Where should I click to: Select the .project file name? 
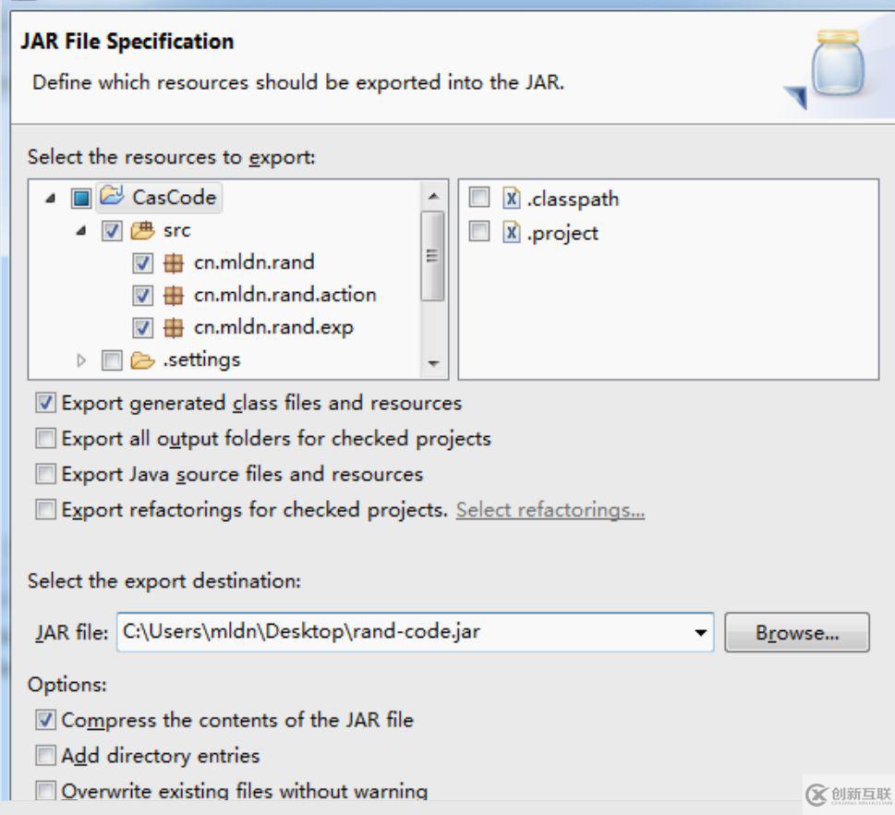click(x=562, y=234)
